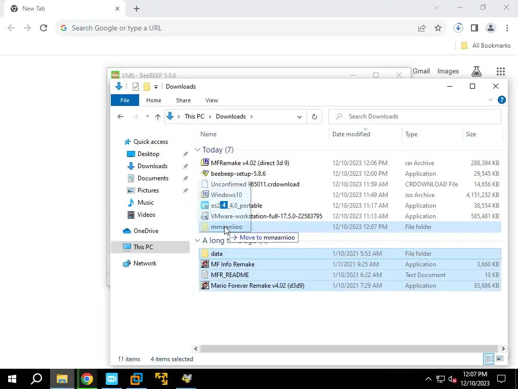The width and height of the screenshot is (518, 389).
Task: Open Documents in the navigation pane
Action: tap(153, 178)
